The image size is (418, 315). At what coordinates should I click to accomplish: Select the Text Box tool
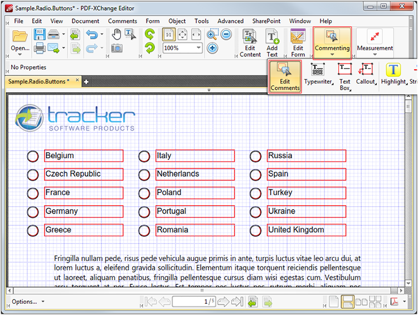[344, 77]
